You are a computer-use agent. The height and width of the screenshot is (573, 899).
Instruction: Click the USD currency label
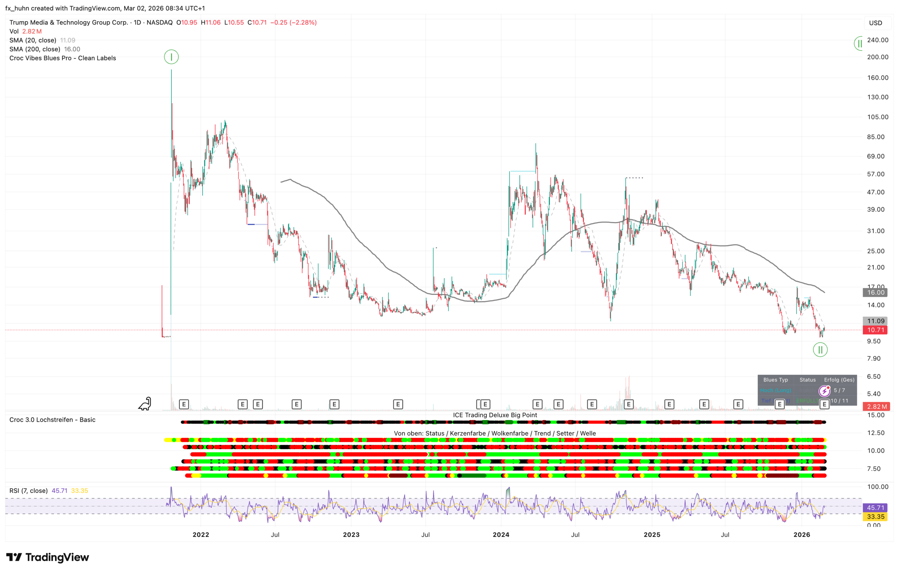(x=876, y=23)
